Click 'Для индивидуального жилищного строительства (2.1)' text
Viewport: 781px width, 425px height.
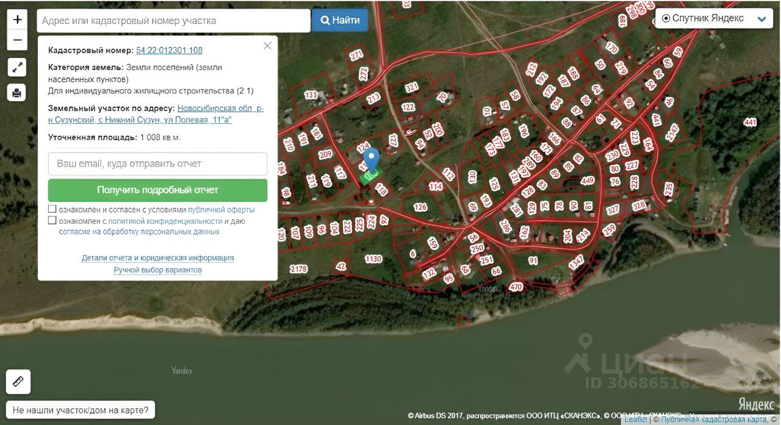click(x=151, y=91)
